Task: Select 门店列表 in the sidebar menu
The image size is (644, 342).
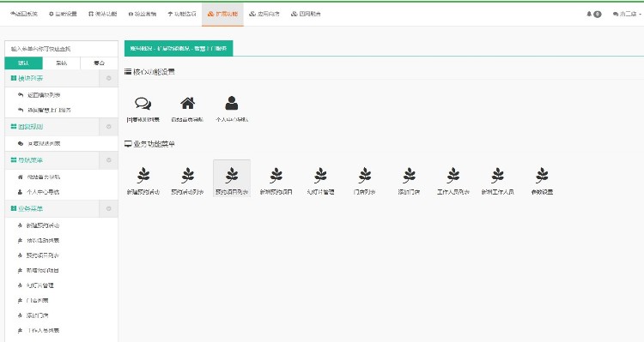Action: (38, 300)
